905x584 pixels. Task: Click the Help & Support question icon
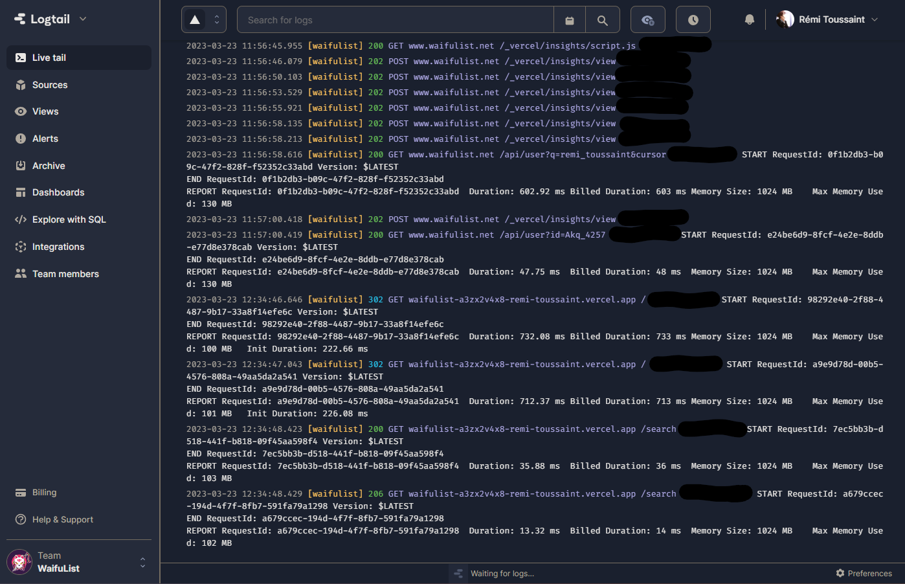21,519
